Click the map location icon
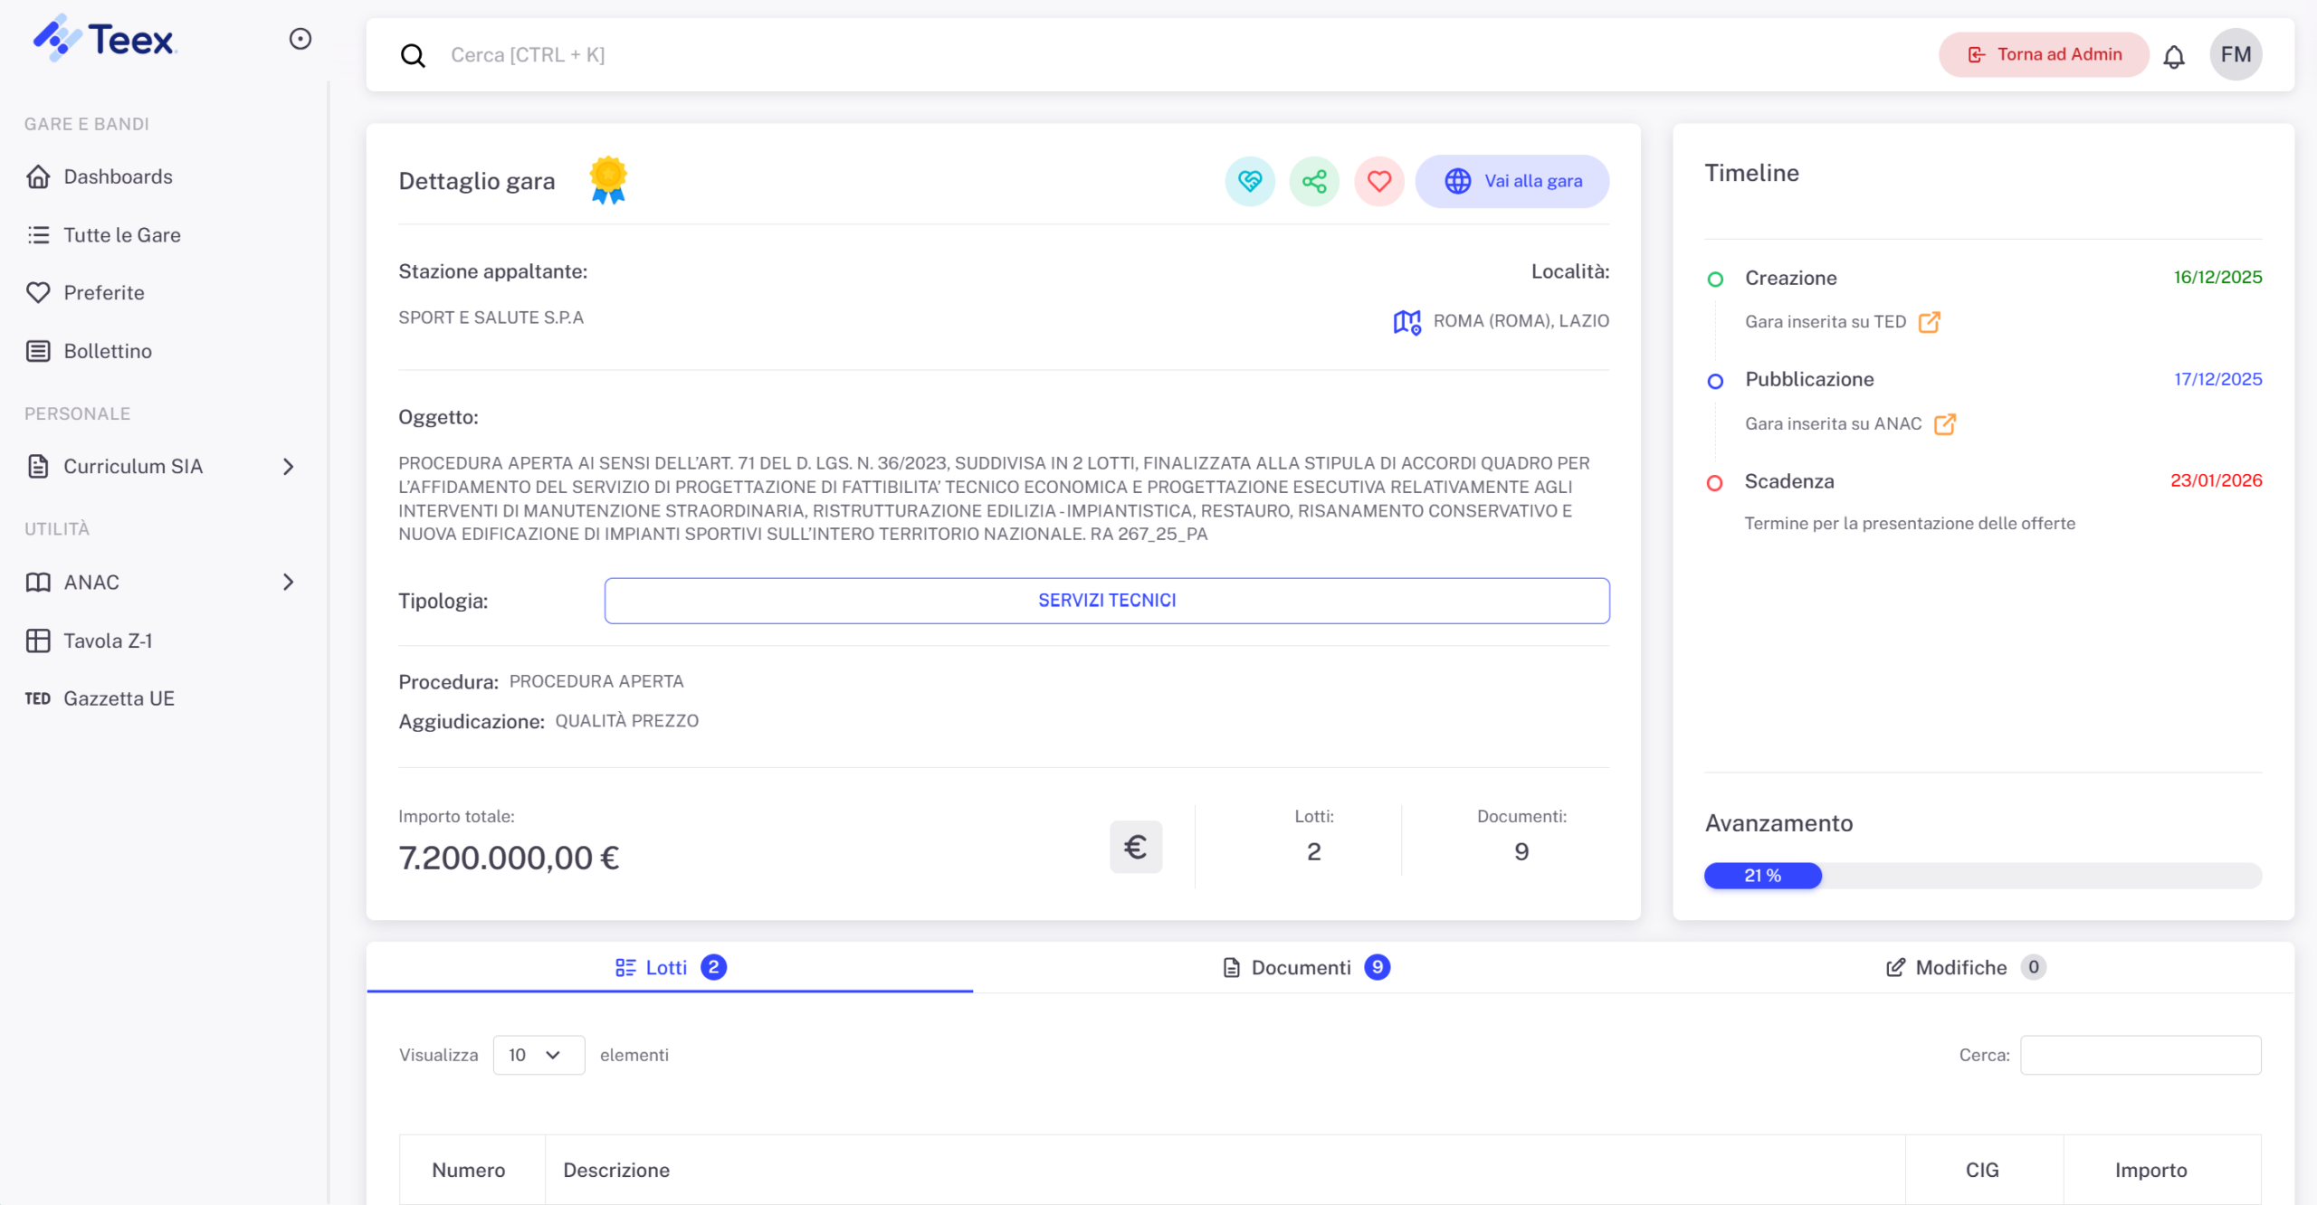Image resolution: width=2317 pixels, height=1205 pixels. coord(1406,321)
